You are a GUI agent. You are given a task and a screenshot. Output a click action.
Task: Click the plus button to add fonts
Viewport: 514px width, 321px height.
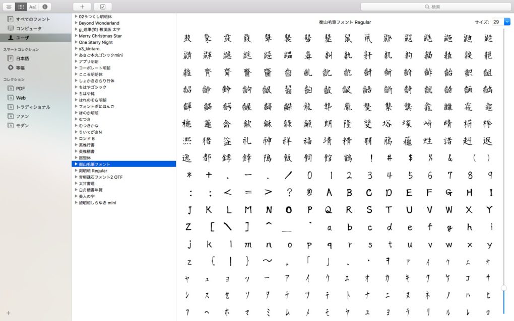coord(82,7)
